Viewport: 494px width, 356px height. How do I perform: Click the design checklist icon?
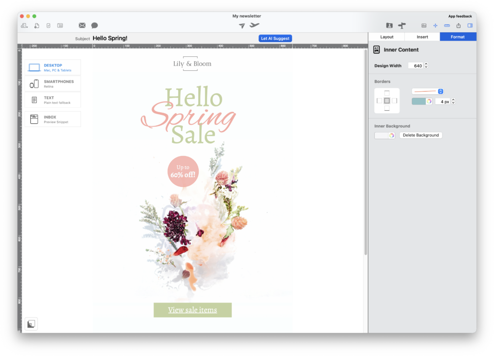(x=48, y=25)
